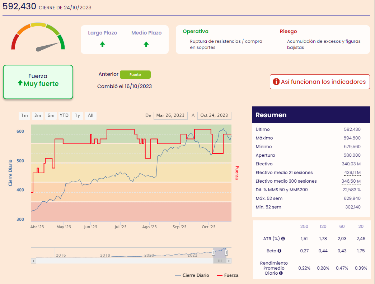Open Así funcionan los indicadores
Image resolution: width=375 pixels, height=284 pixels.
point(319,82)
